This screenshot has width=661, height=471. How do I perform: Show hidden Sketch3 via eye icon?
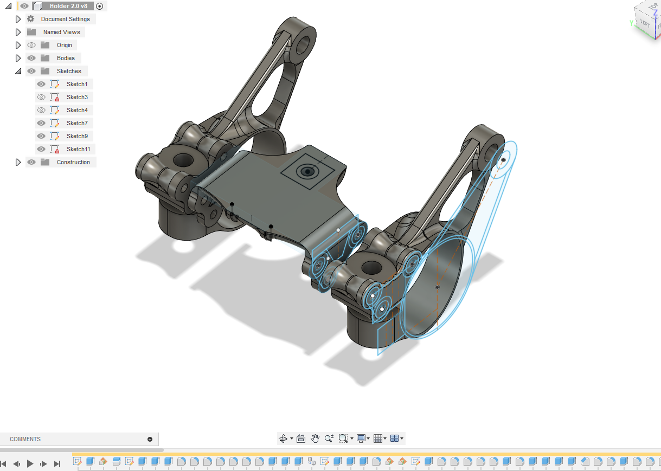click(x=41, y=97)
